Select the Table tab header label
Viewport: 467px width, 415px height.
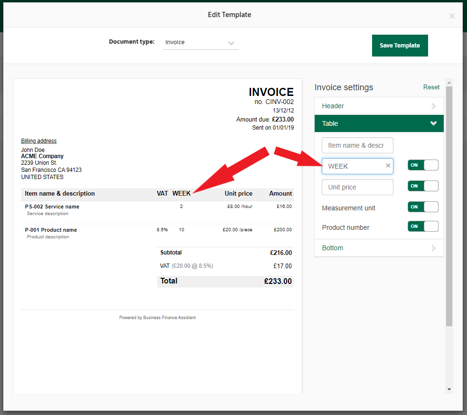pyautogui.click(x=330, y=123)
